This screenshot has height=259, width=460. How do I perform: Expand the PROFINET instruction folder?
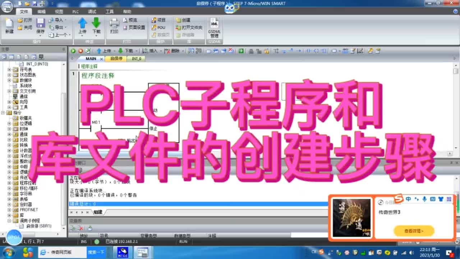tap(9, 210)
